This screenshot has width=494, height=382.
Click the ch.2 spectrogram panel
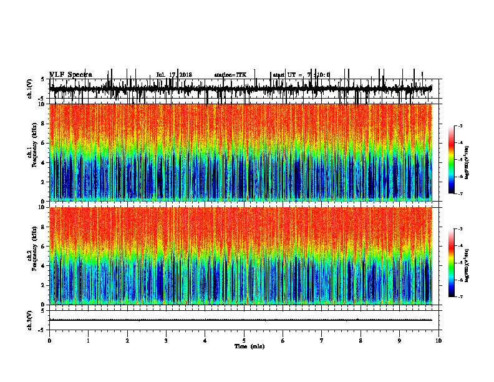pos(241,256)
